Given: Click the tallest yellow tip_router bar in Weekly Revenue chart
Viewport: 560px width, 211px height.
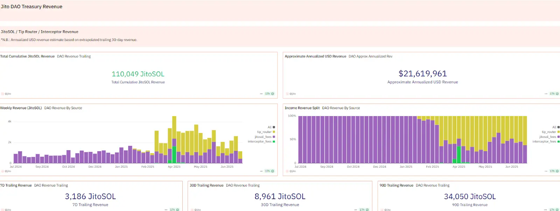Looking at the screenshot, I should (174, 128).
